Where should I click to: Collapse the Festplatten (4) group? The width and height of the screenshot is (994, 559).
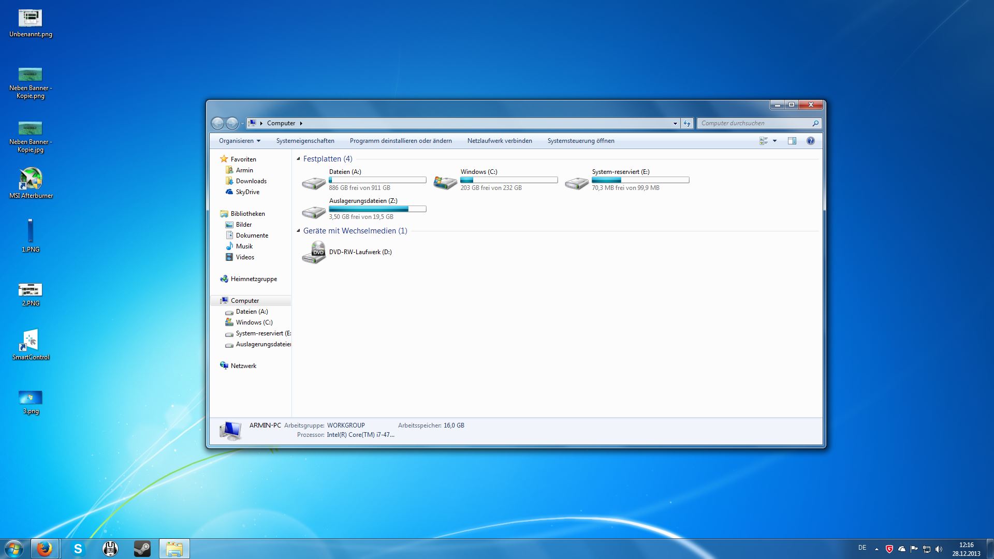coord(298,159)
